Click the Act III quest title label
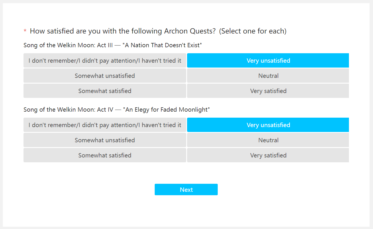The width and height of the screenshot is (373, 229). click(113, 45)
